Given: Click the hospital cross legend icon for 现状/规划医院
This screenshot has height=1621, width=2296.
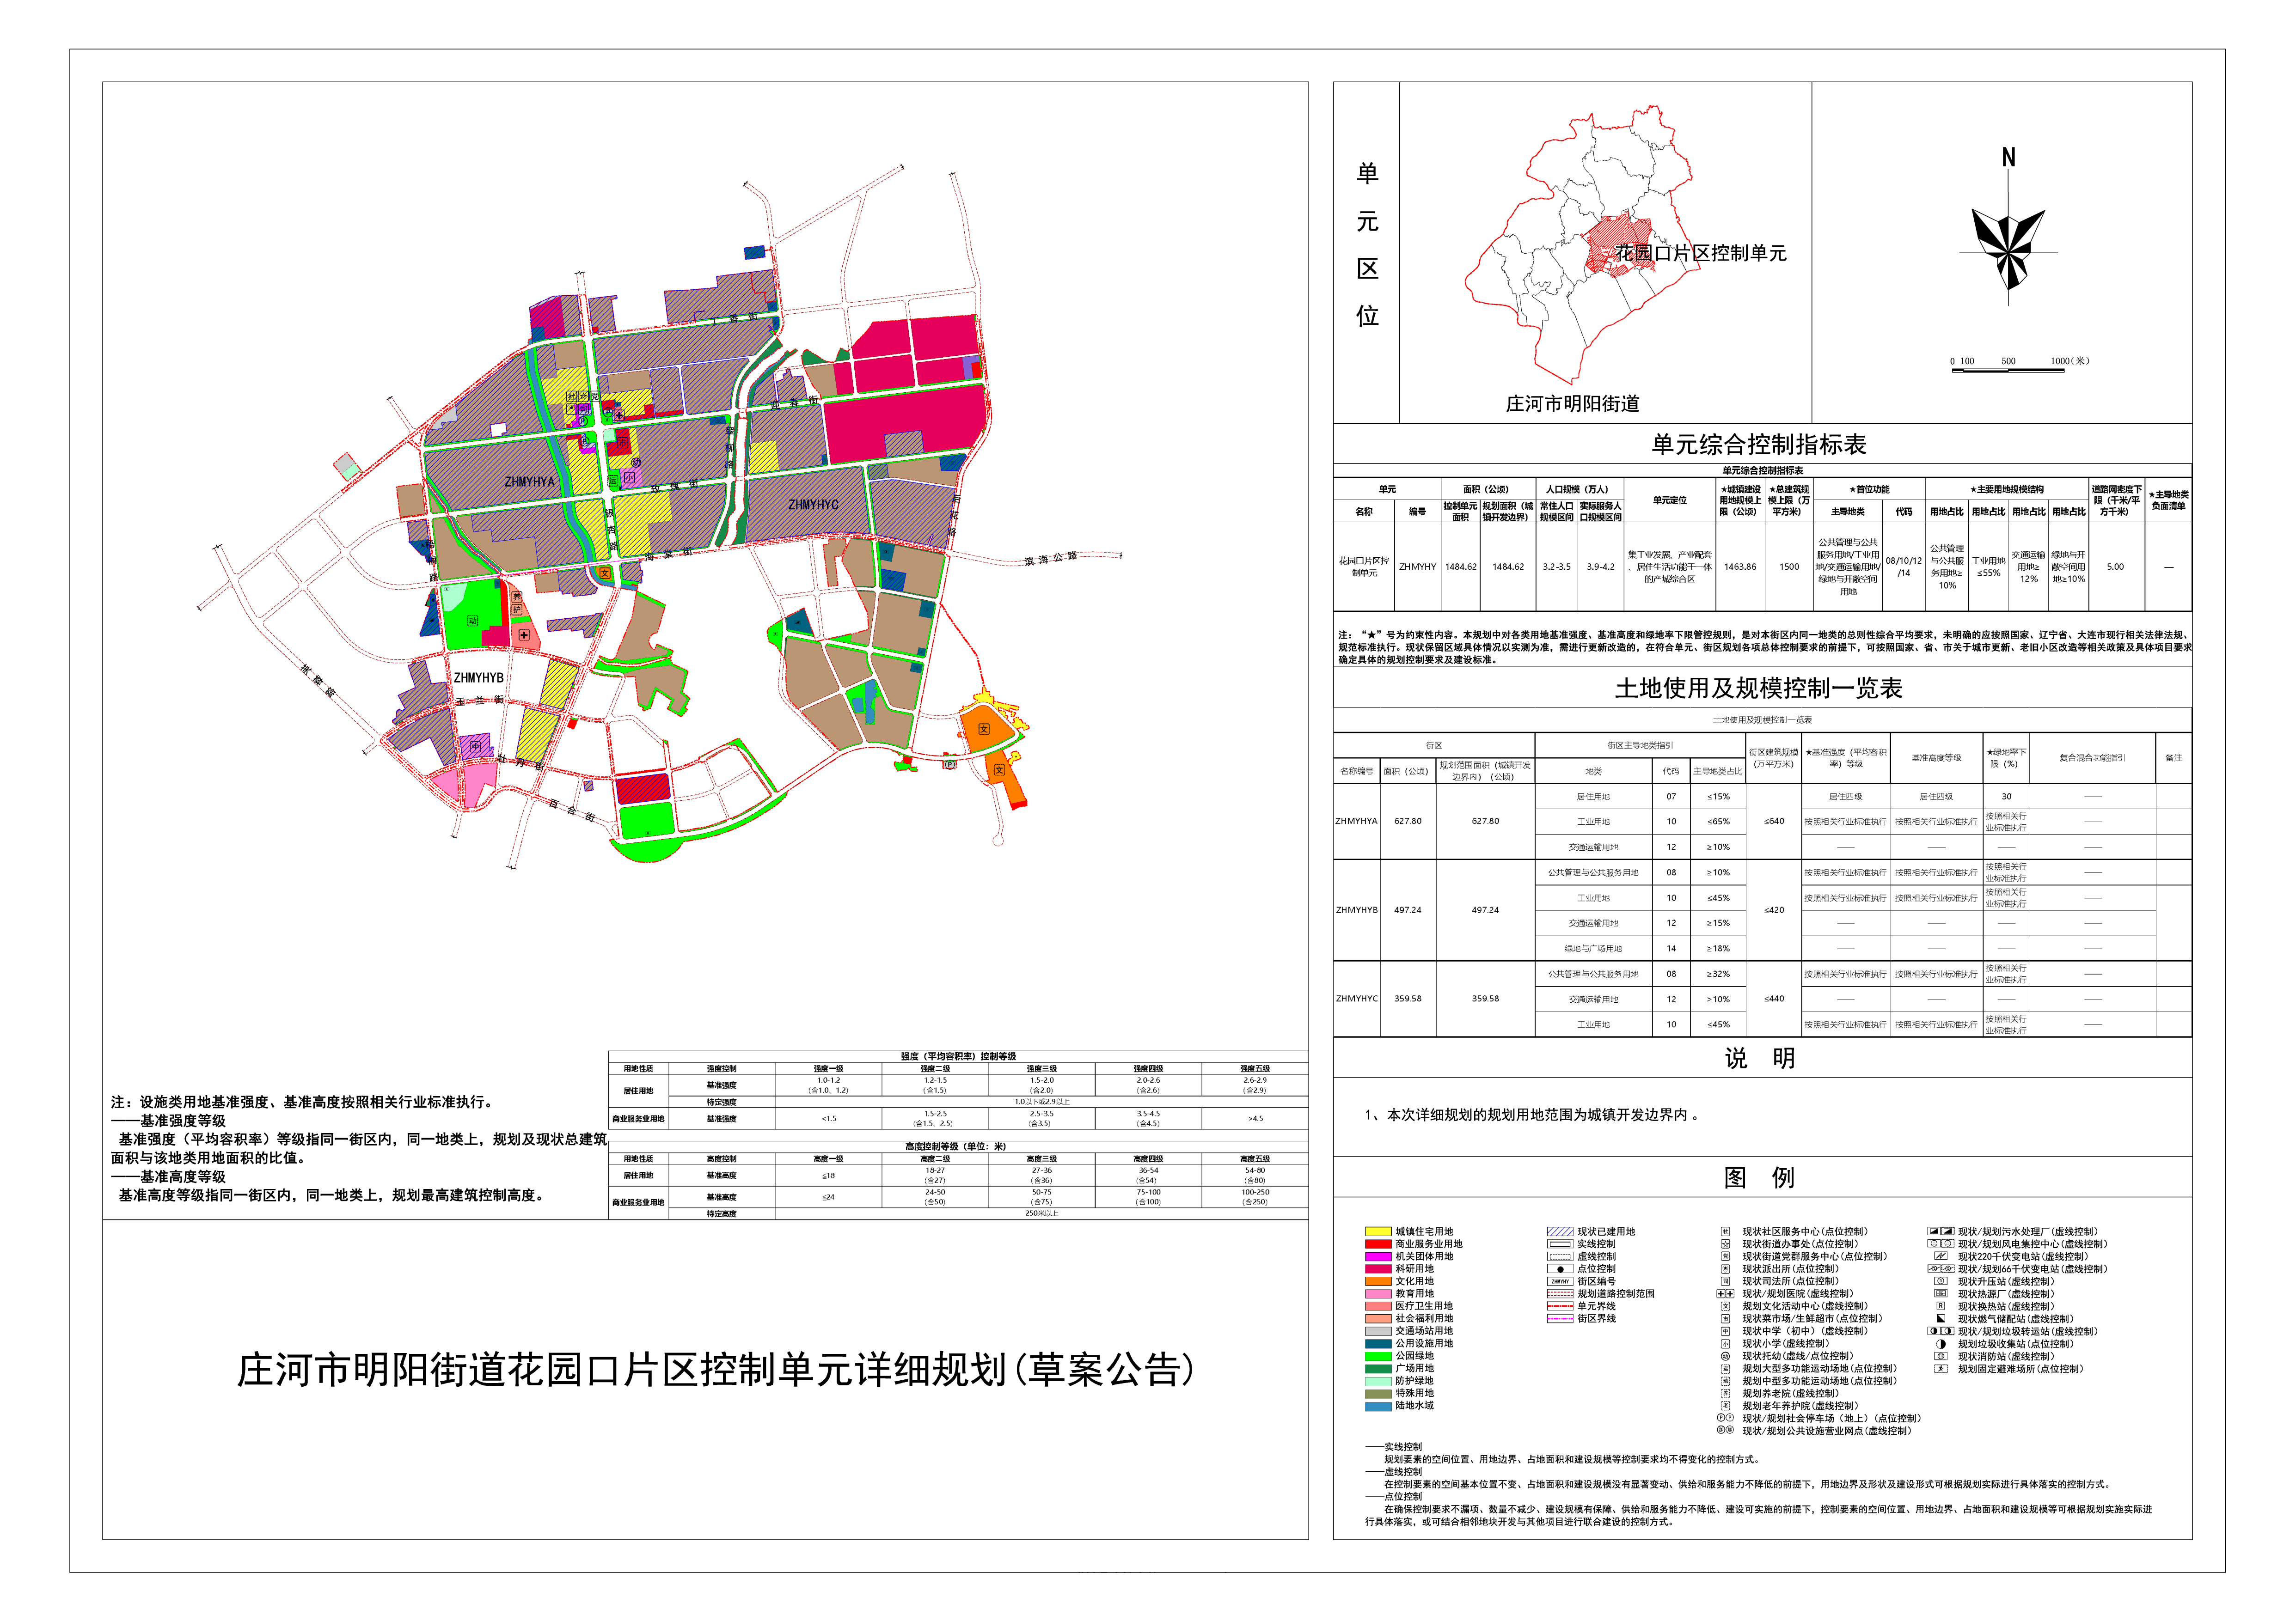Looking at the screenshot, I should click(1725, 1293).
